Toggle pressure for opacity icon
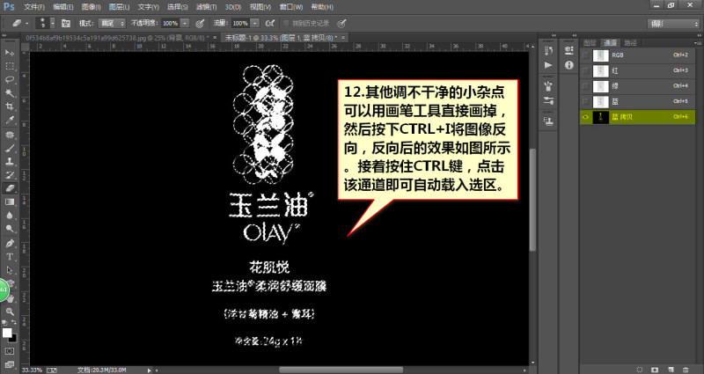704x374 pixels. tap(200, 23)
